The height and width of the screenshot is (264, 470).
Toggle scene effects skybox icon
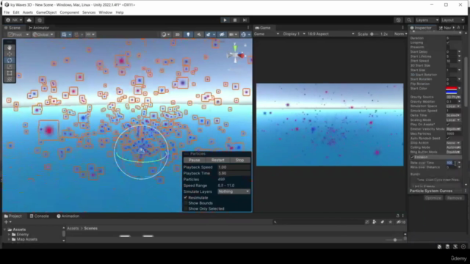pyautogui.click(x=209, y=34)
